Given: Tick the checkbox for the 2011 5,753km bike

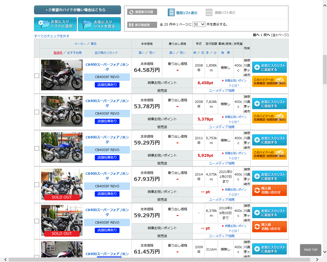Looking at the screenshot, I should pos(37,148).
